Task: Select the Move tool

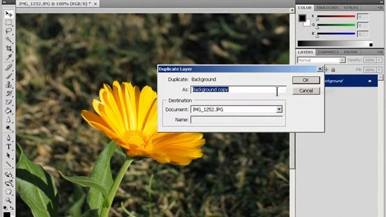Action: pos(8,14)
